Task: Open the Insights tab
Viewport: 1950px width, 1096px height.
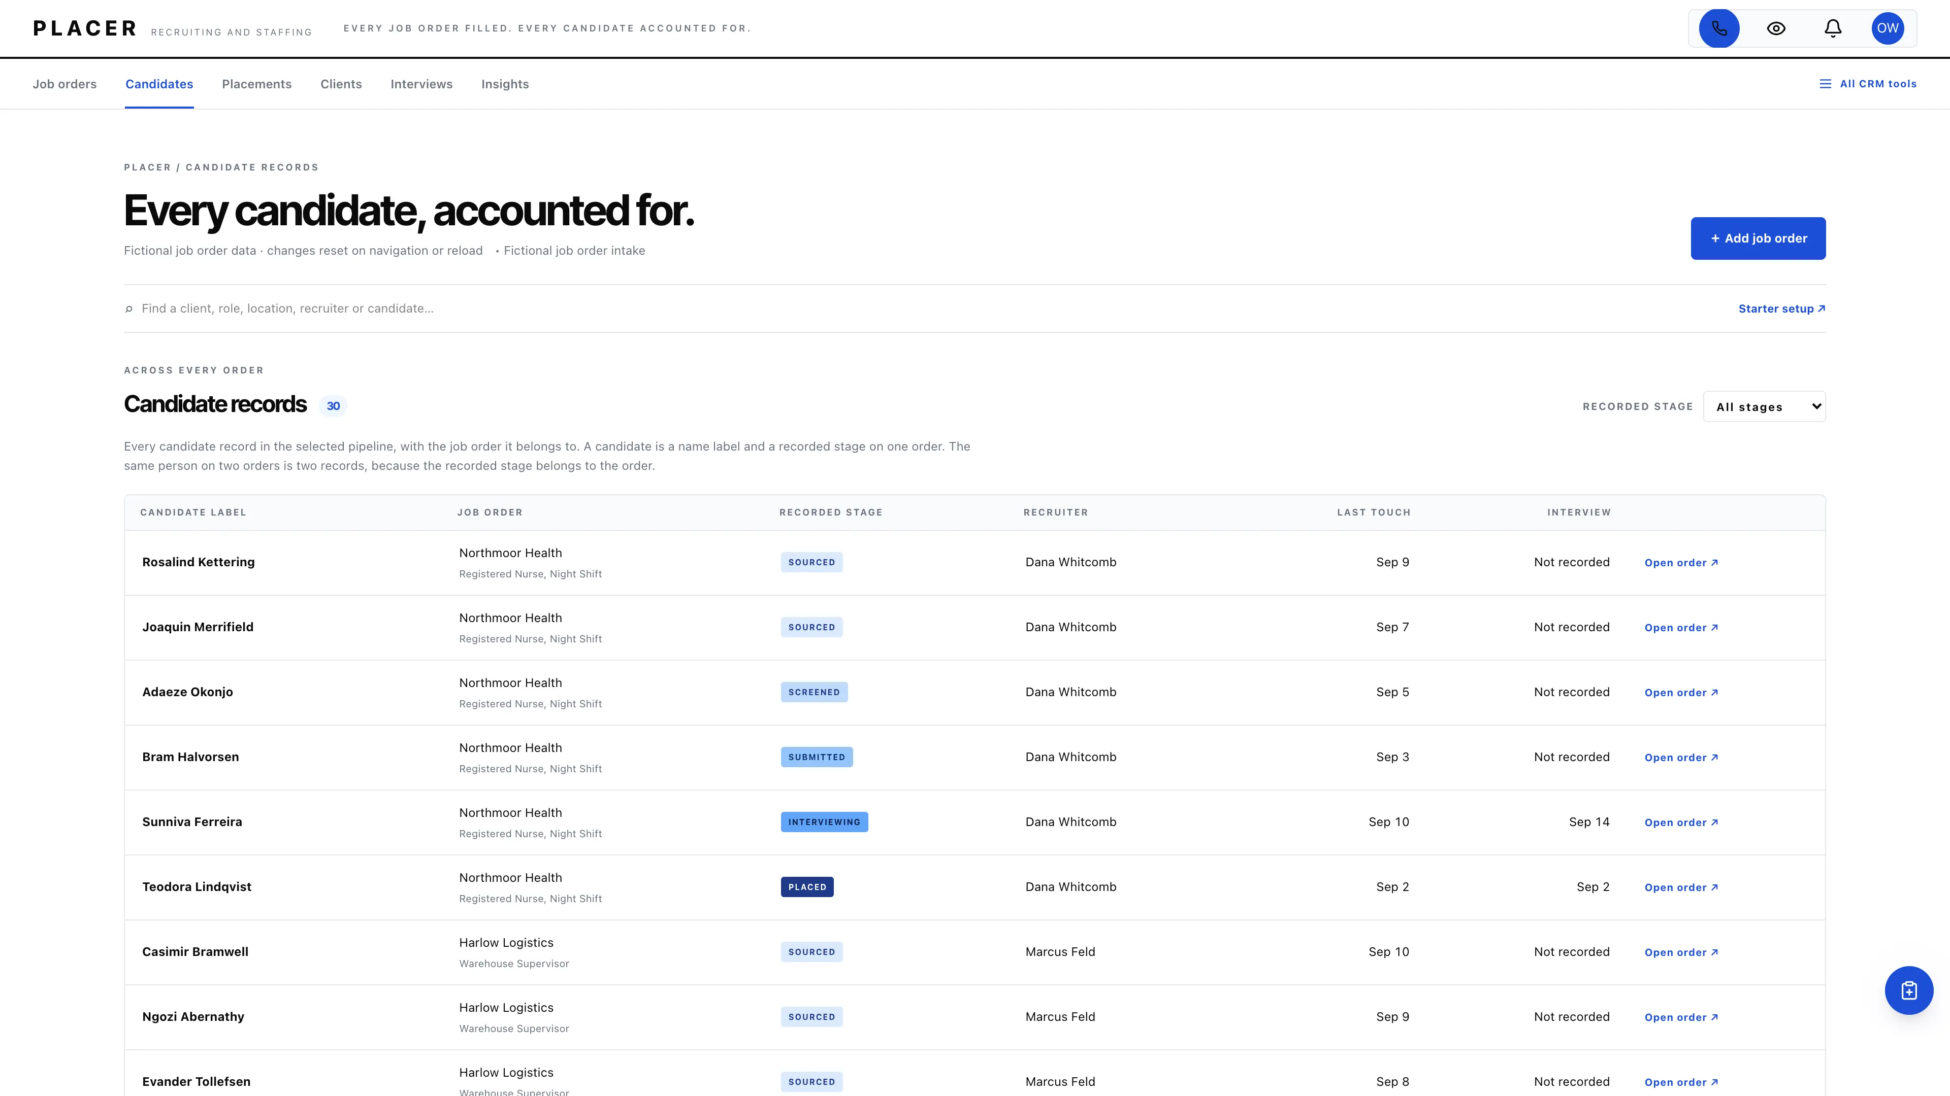Action: pyautogui.click(x=505, y=84)
